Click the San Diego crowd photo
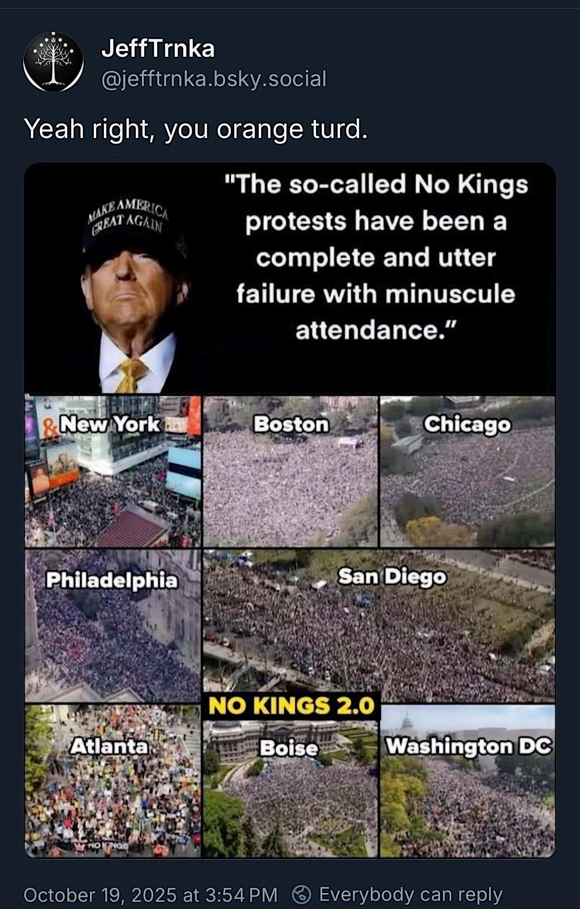Viewport: 580px width, 909px height. tap(379, 625)
